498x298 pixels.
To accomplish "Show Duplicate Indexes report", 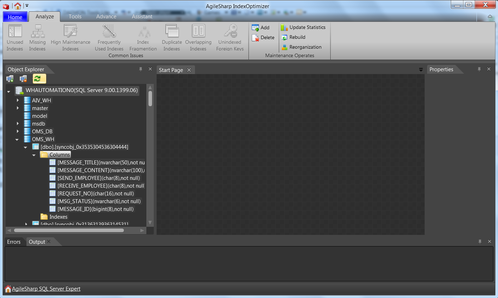I will pos(172,38).
